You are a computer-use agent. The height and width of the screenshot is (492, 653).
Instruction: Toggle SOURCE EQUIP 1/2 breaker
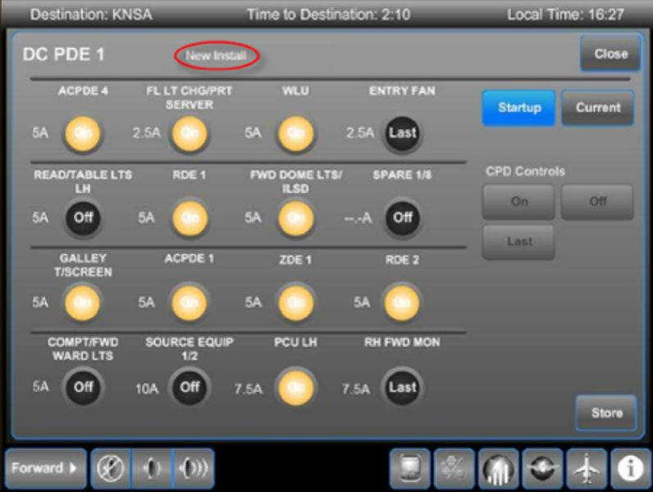(190, 388)
